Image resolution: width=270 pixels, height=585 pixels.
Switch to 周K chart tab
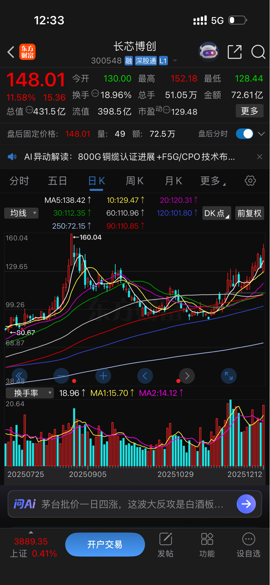coord(135,181)
